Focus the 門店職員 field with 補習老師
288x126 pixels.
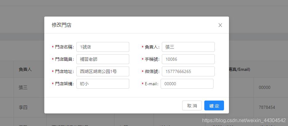click(x=103, y=59)
